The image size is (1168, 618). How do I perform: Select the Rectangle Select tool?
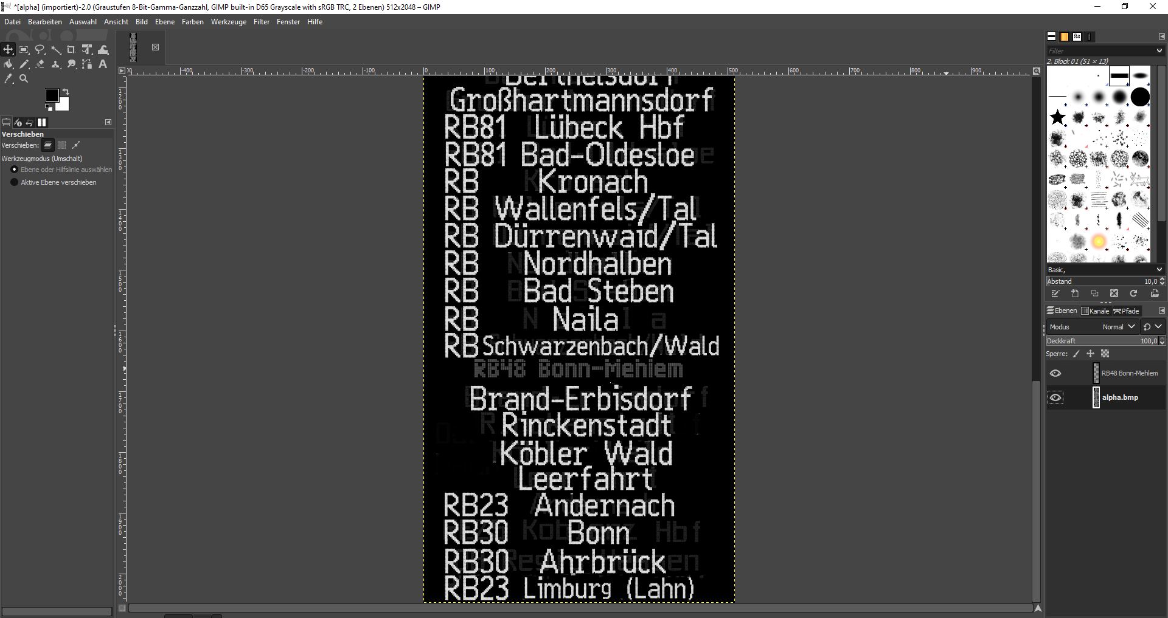tap(24, 50)
